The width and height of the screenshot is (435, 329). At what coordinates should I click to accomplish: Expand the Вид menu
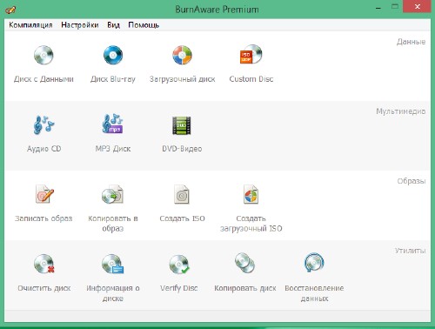coord(114,25)
